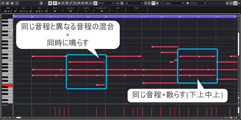The width and height of the screenshot is (241, 120).
Task: Open the piano part selection dropdown
Action: (175, 3)
